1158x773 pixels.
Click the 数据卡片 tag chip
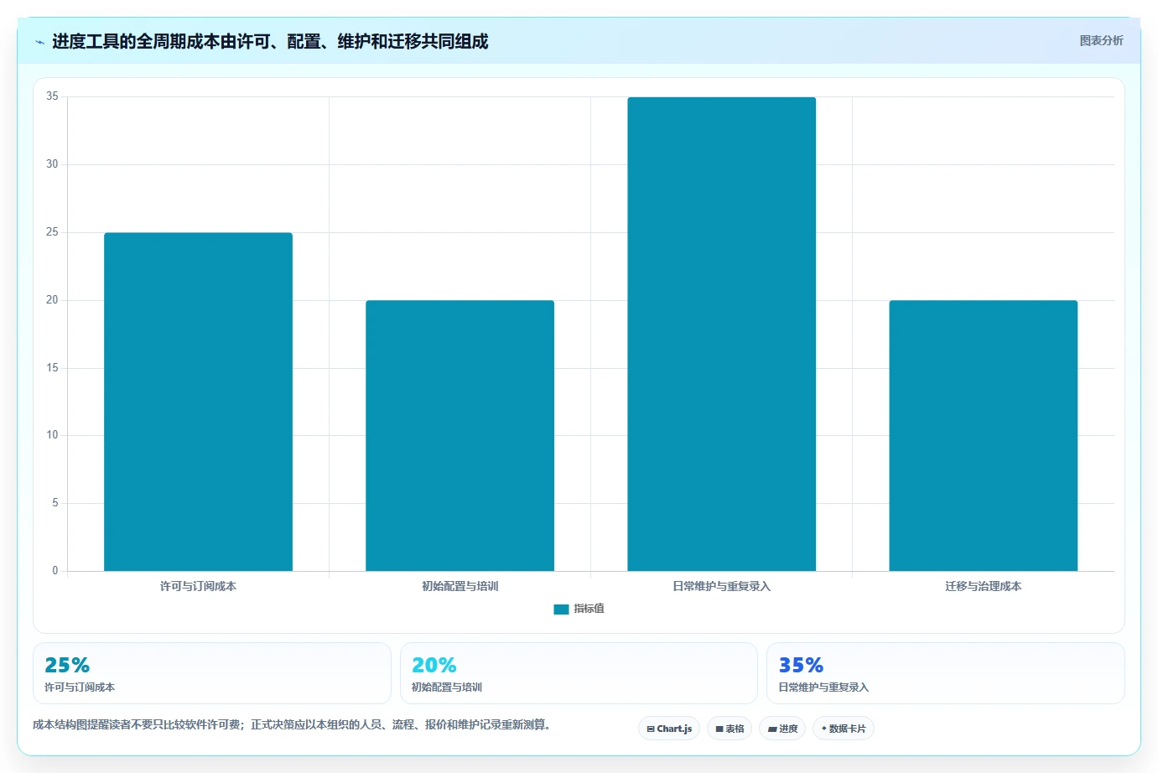(x=844, y=729)
